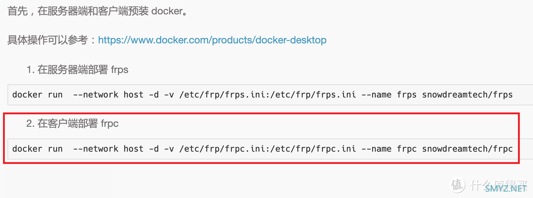Viewport: 533px width, 198px height.
Task: Click '/etc/frp/frps.ini:/etc/frp/frps.ini' volume path
Action: [x=267, y=95]
